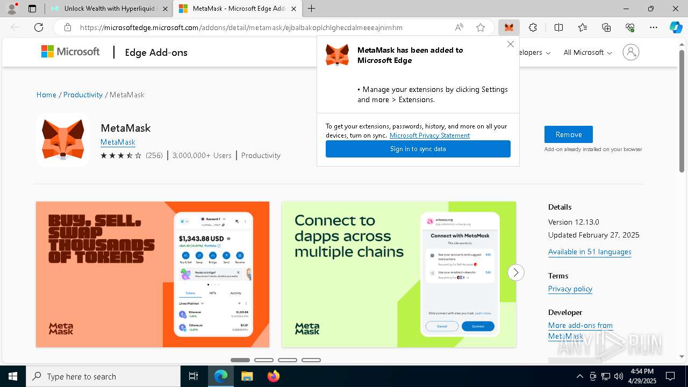688x387 pixels.
Task: View site information lock icon
Action: click(67, 27)
